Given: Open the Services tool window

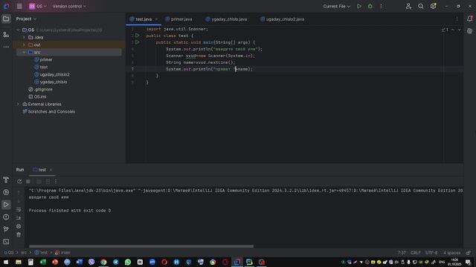Looking at the screenshot, I should pos(6,192).
